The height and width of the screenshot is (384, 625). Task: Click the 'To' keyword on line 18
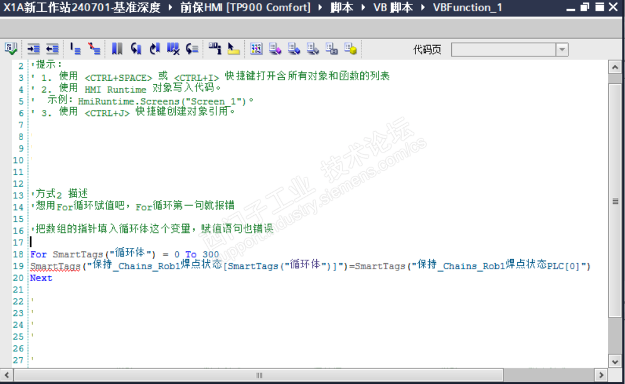[191, 254]
